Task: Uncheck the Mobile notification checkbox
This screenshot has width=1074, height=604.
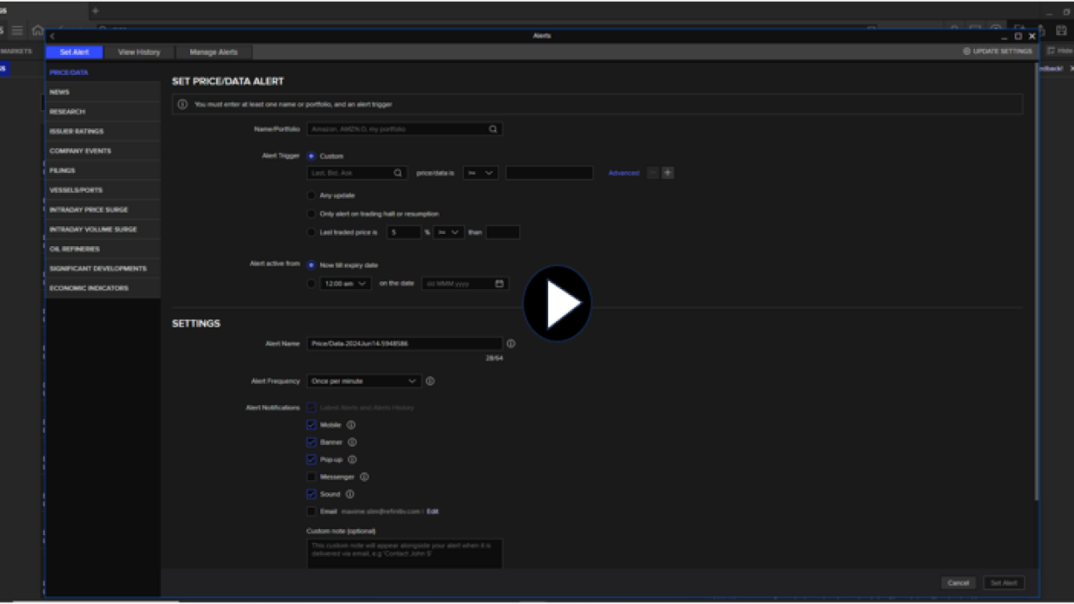Action: 312,425
